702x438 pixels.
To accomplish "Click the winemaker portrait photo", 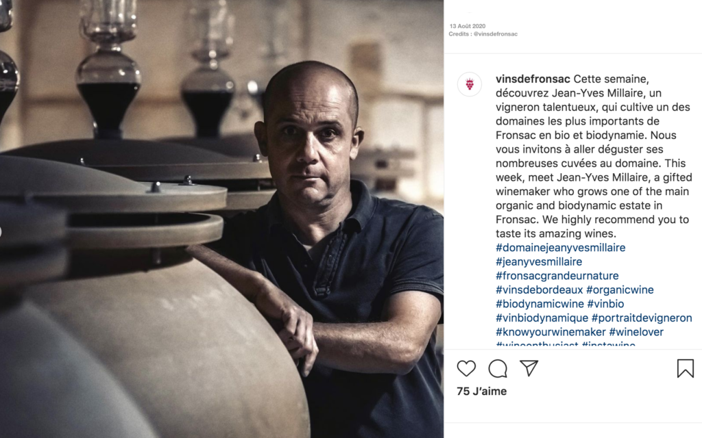I will point(221,219).
